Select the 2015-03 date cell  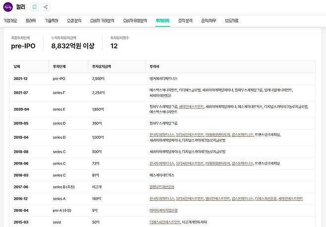[21, 222]
